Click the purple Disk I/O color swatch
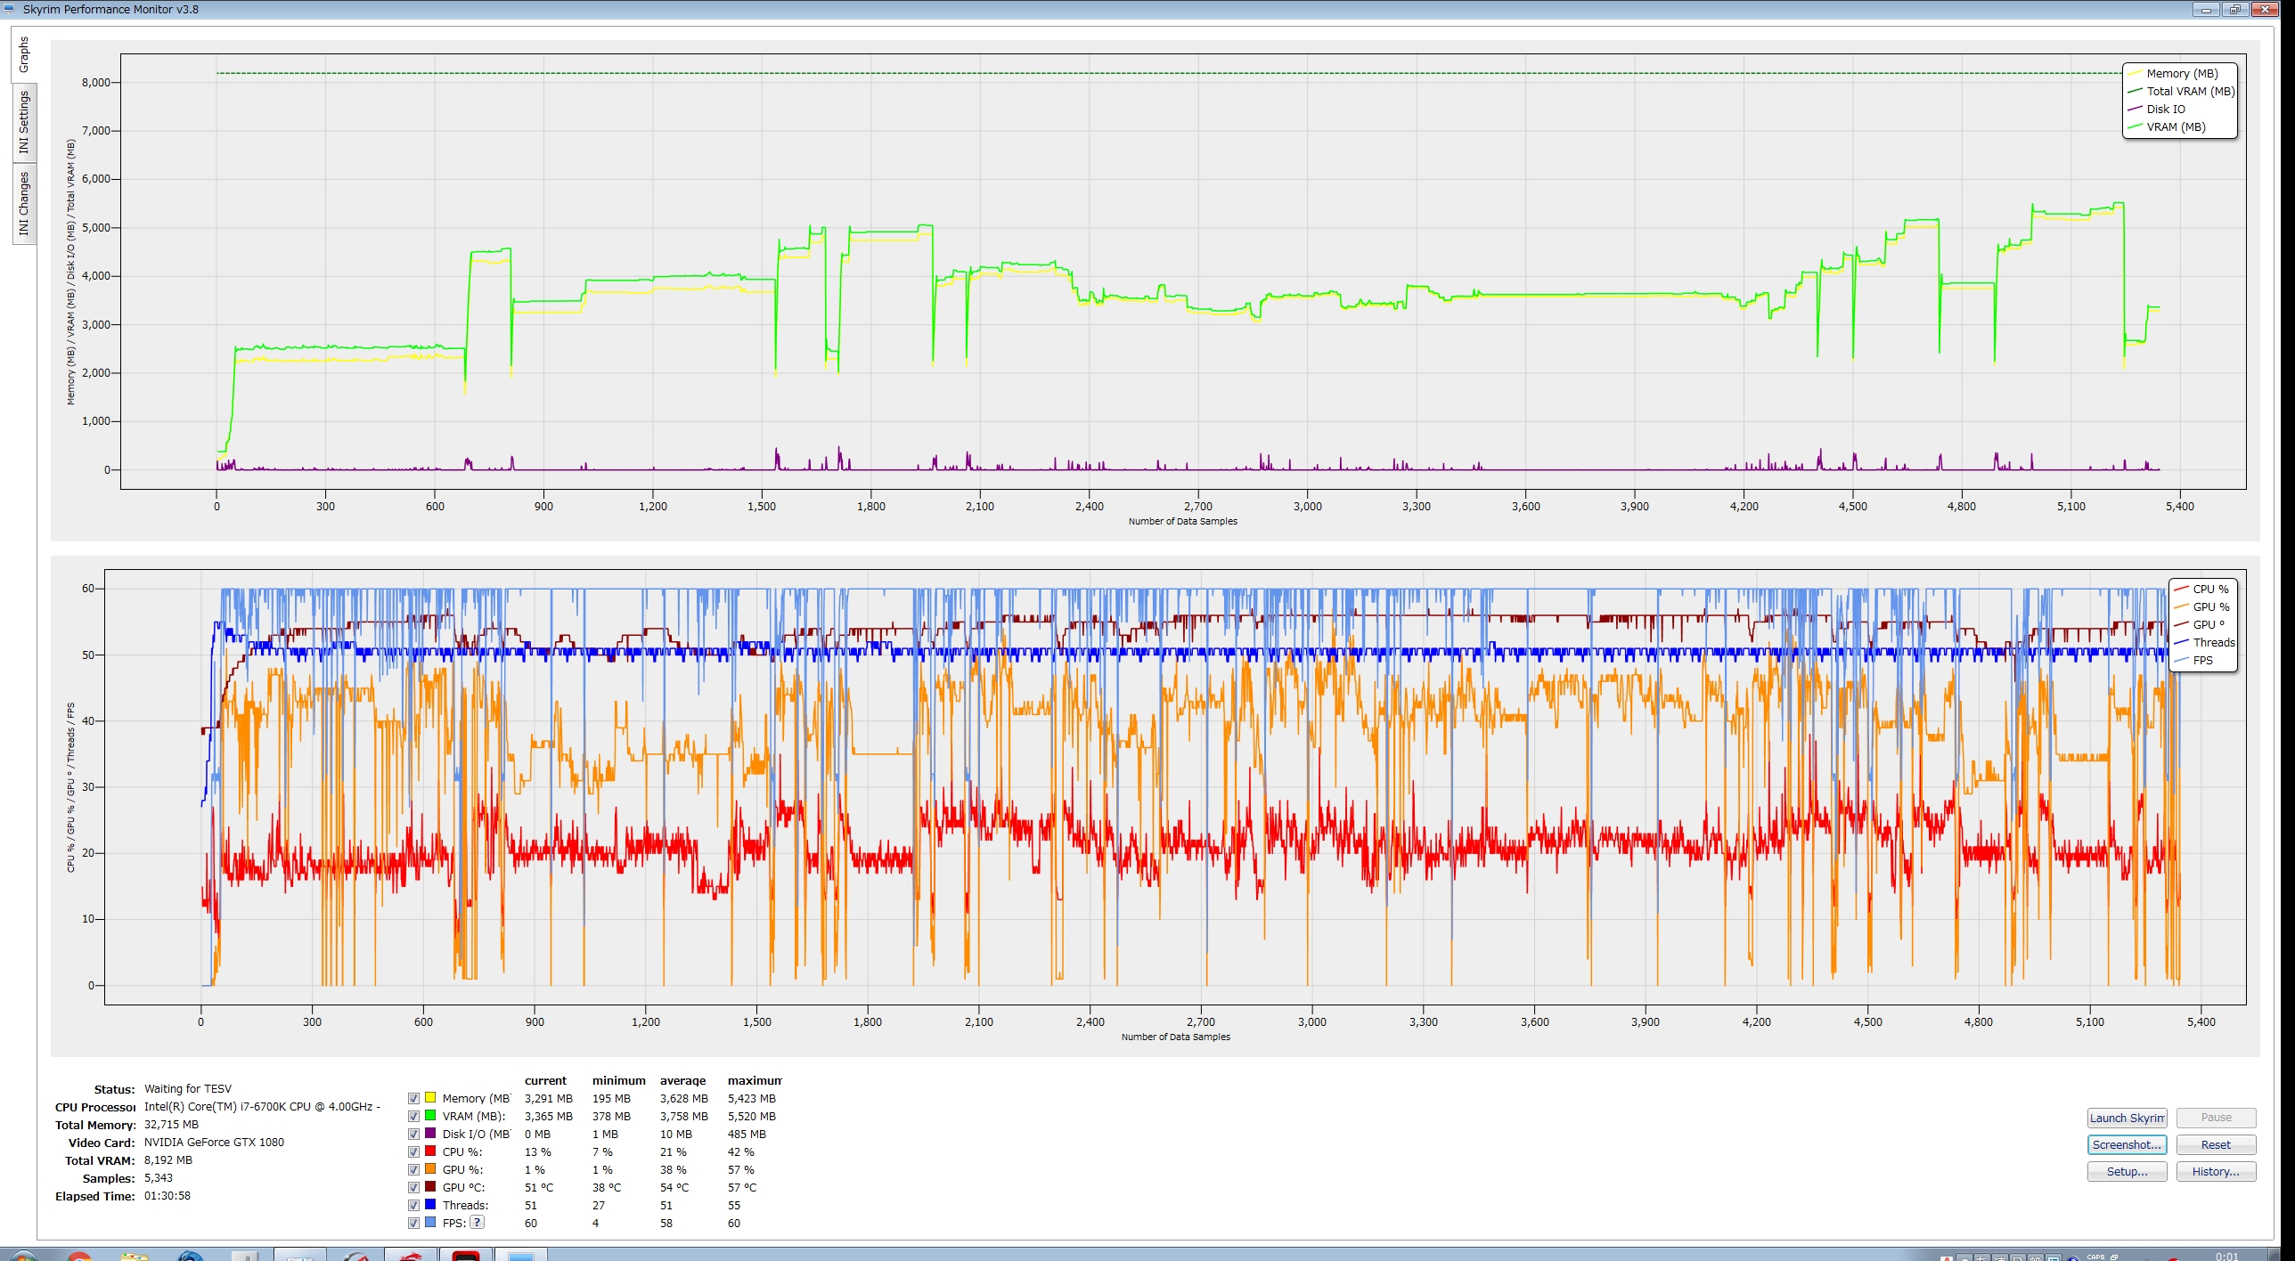 (x=430, y=1133)
